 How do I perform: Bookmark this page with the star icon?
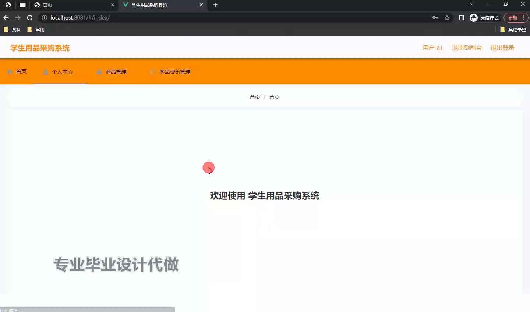[447, 18]
